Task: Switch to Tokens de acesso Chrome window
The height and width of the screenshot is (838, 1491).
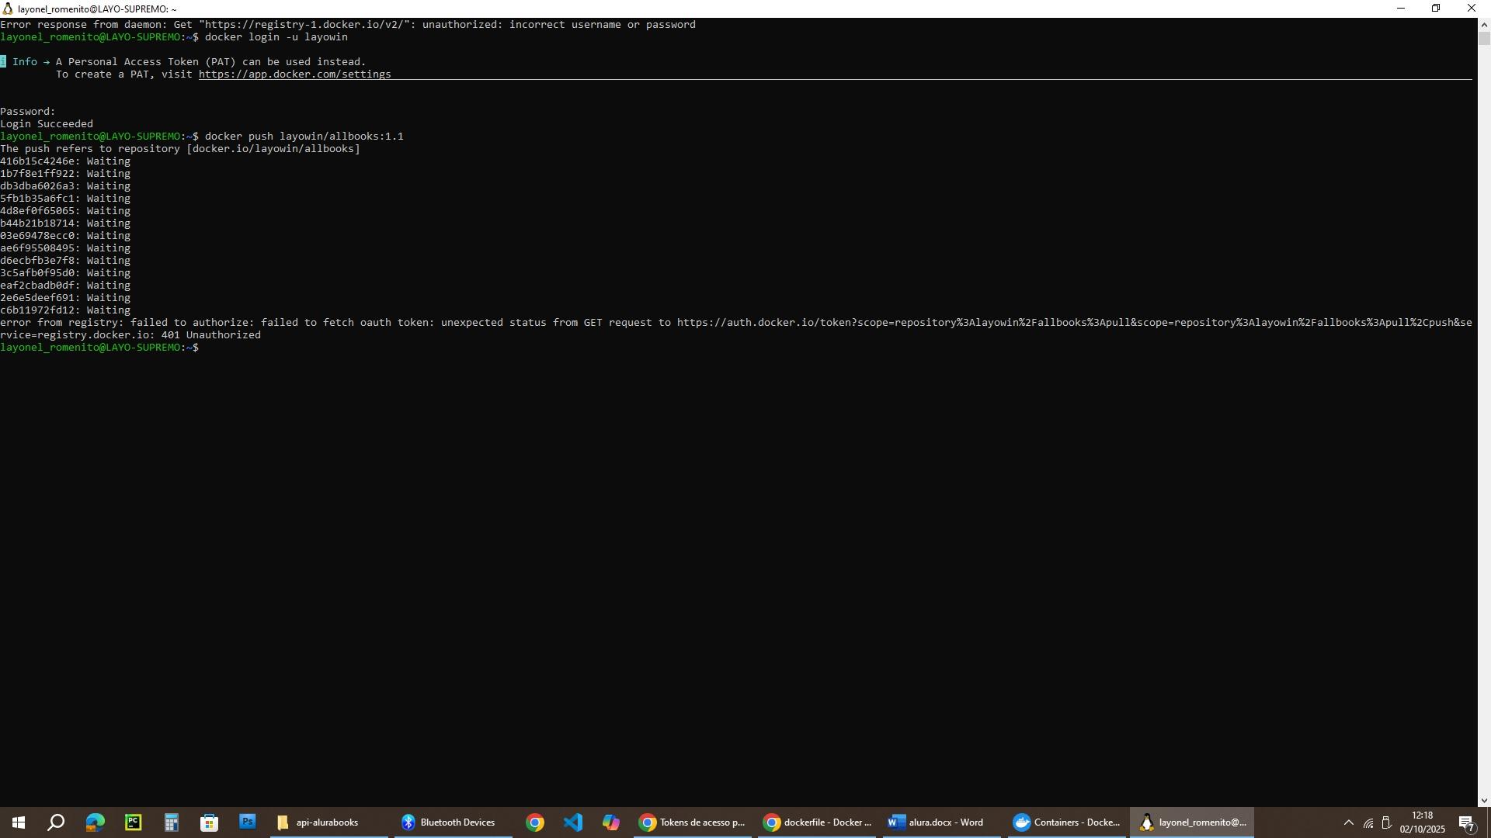Action: [x=693, y=822]
